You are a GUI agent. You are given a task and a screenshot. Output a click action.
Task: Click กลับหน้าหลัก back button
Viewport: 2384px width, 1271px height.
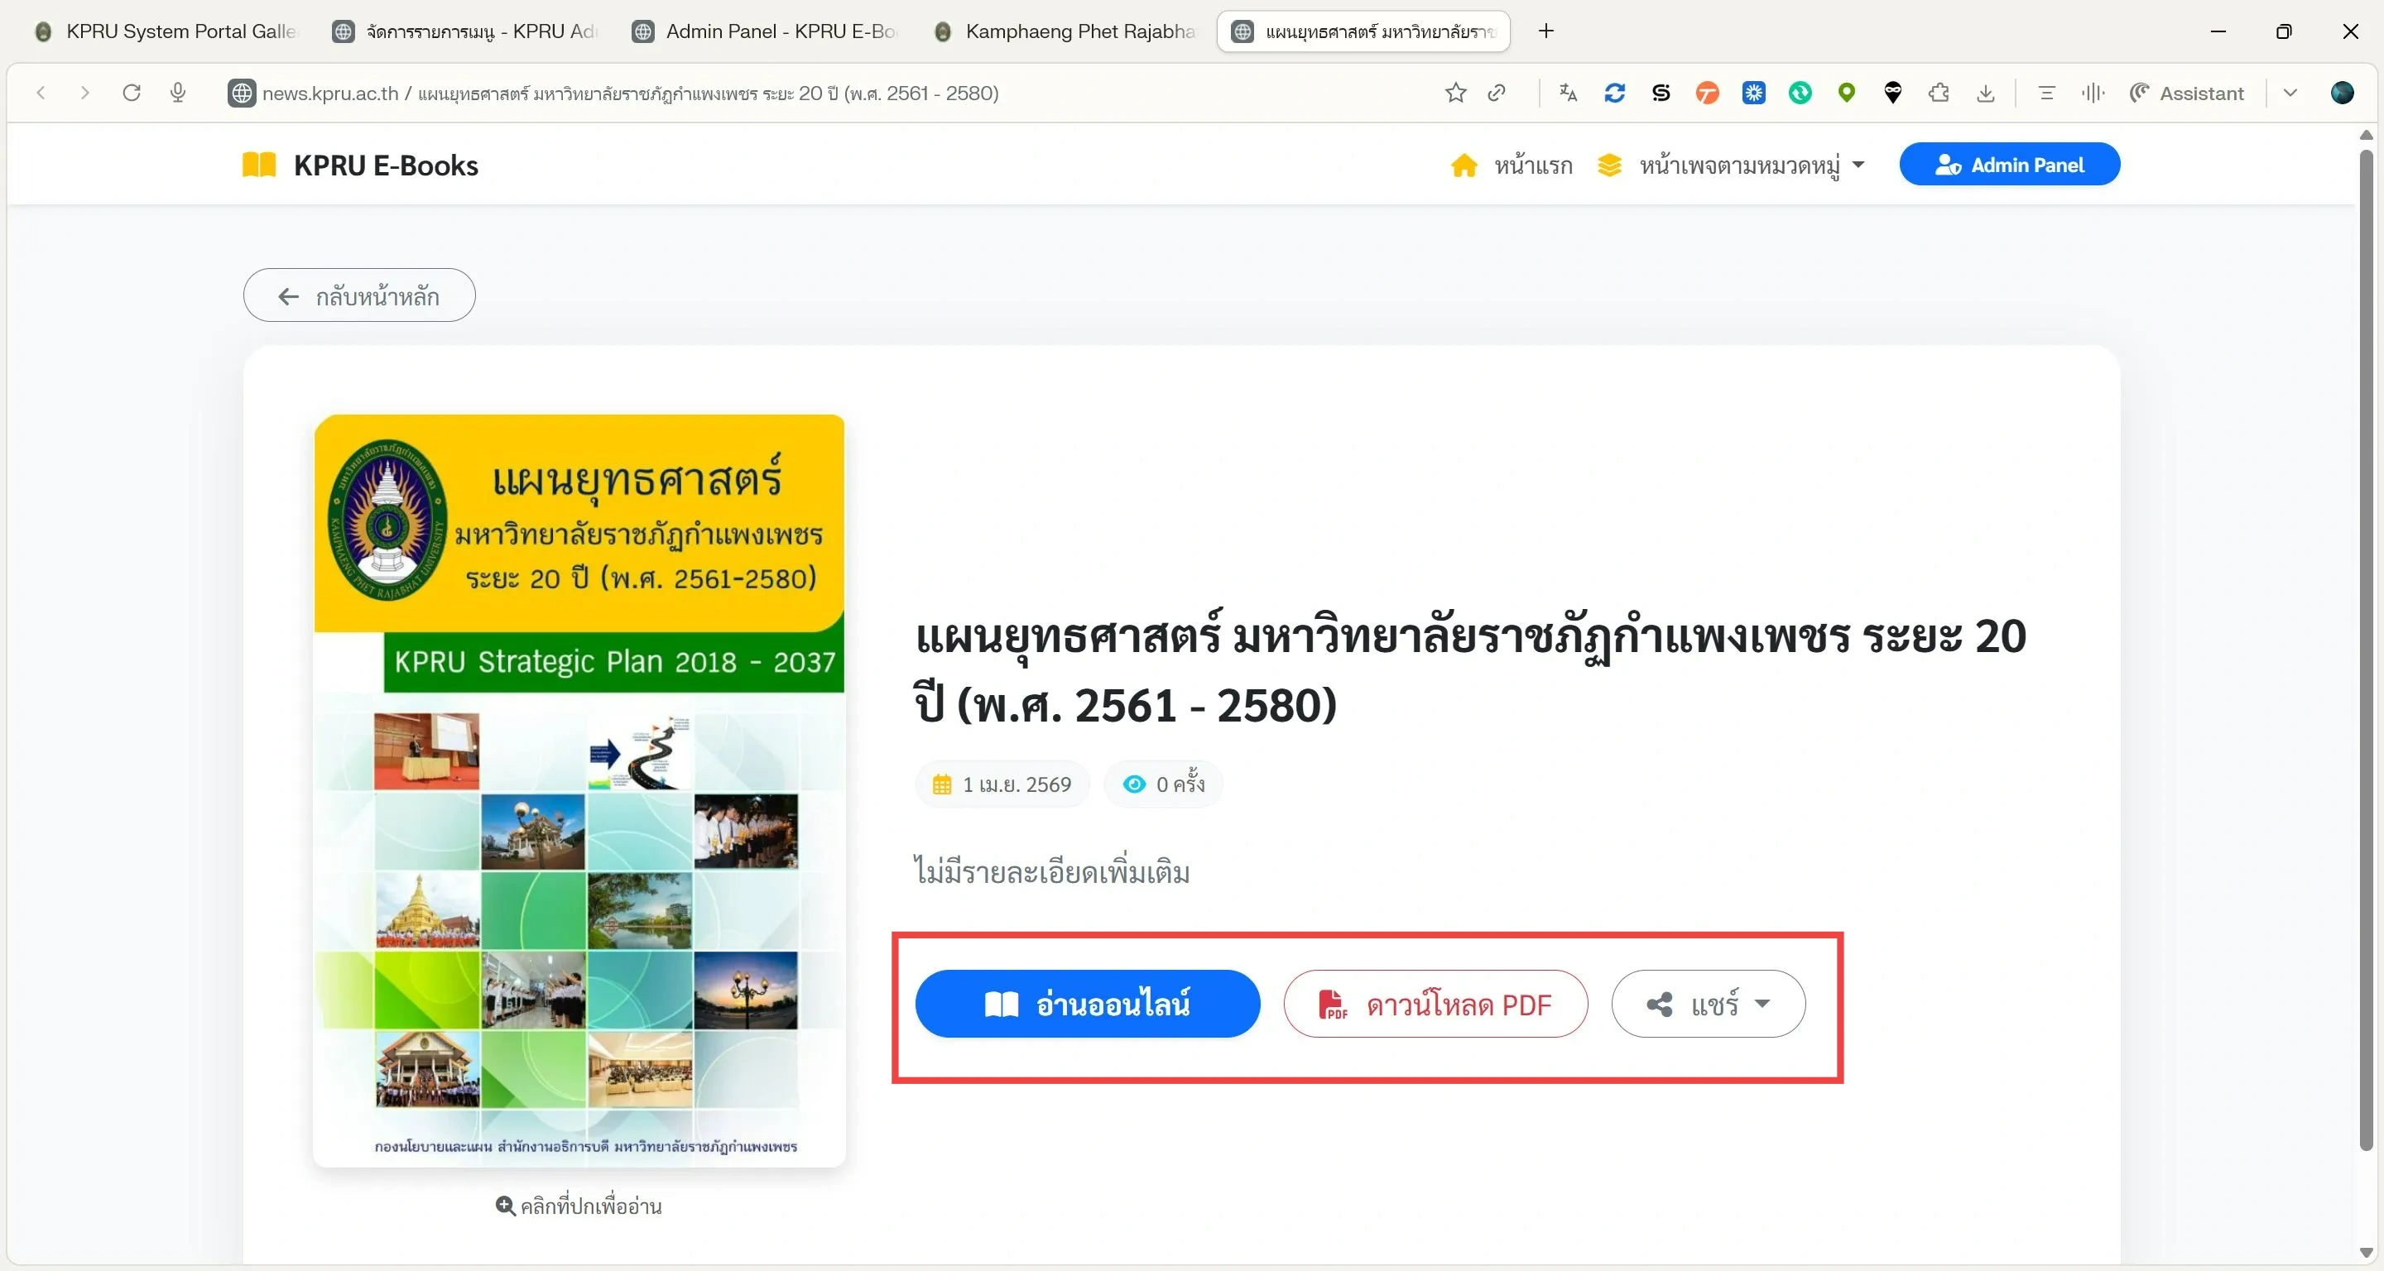359,295
